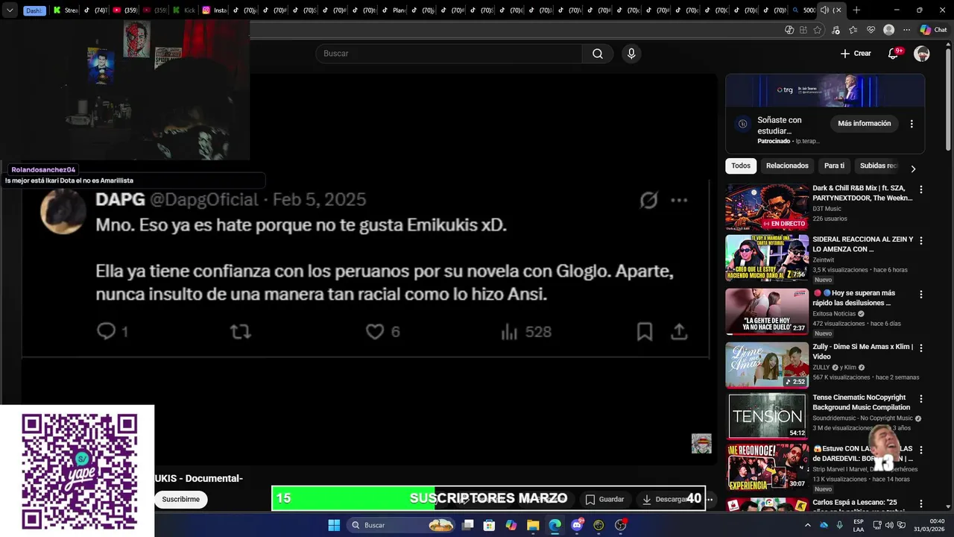Like the tweet with heart icon

coord(375,332)
